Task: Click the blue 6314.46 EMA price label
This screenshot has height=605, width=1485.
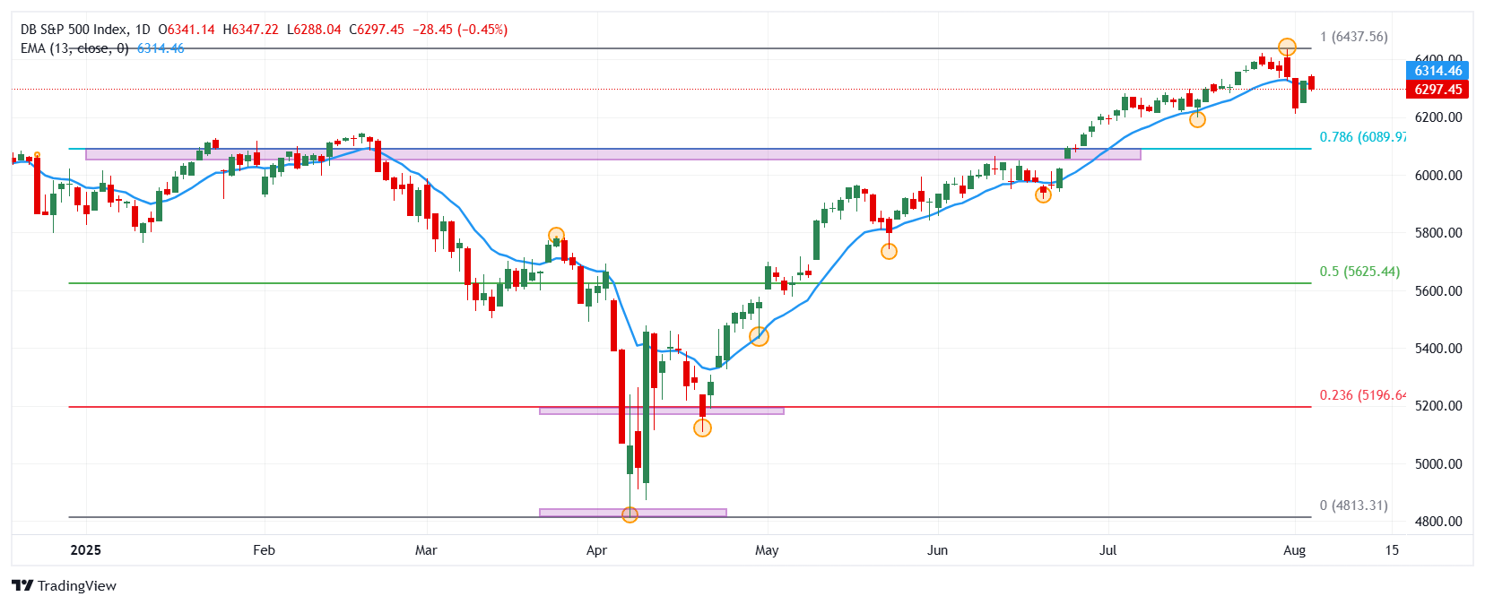Action: (1437, 70)
